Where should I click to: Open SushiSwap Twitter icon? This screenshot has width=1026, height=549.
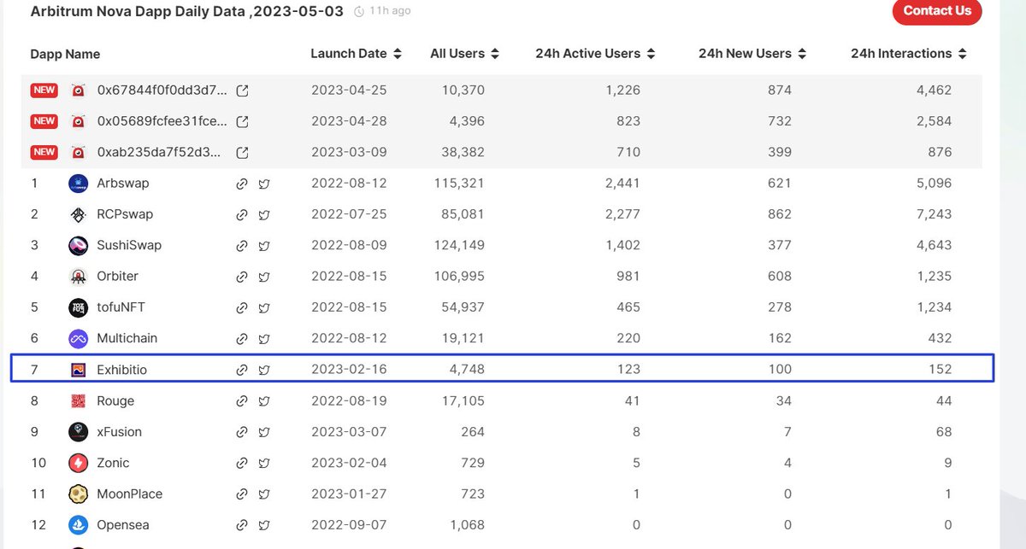tap(264, 246)
